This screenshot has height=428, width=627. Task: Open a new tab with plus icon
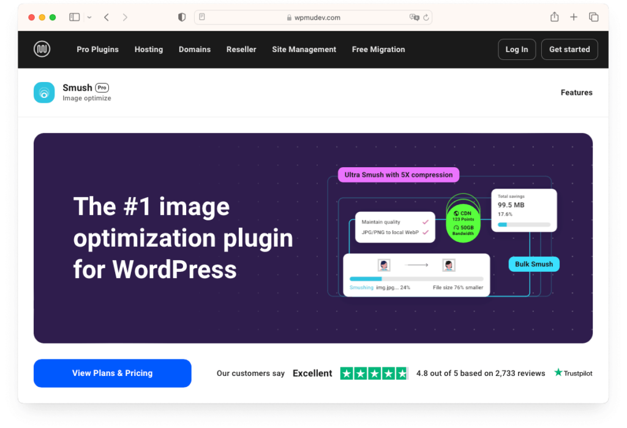coord(574,17)
